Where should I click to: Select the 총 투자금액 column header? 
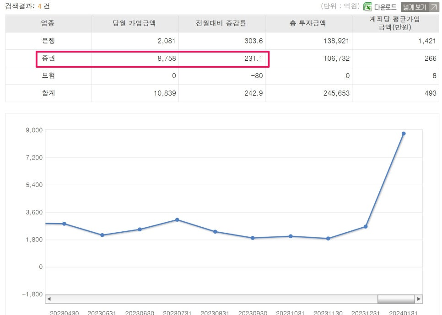(x=309, y=23)
